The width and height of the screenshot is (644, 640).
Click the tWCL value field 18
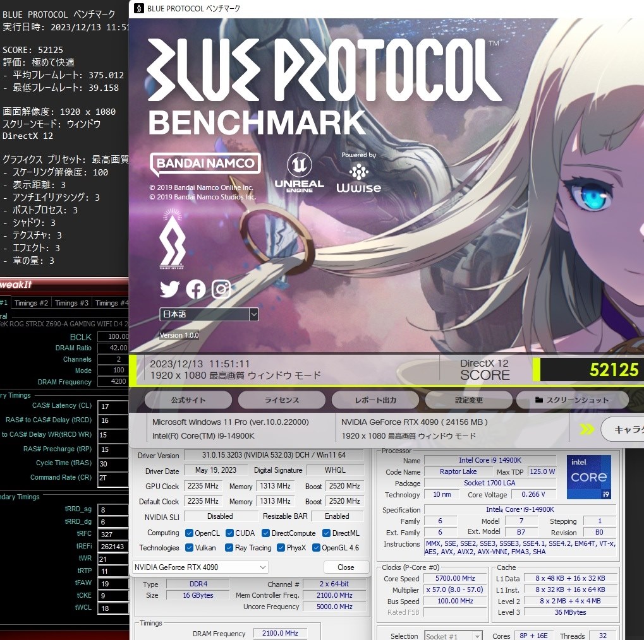pos(113,608)
